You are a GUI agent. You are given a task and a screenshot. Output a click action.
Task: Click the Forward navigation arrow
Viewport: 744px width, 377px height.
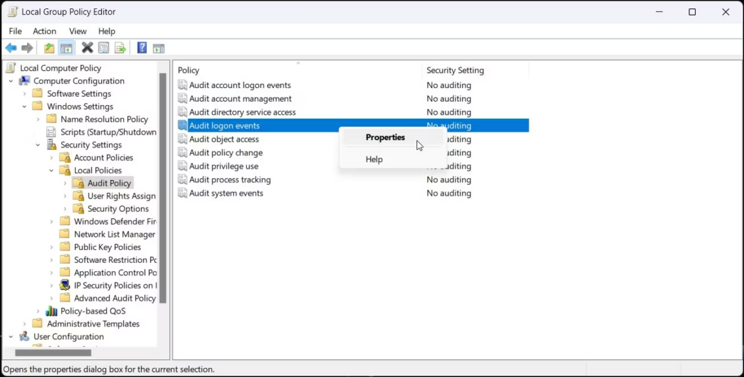[27, 47]
